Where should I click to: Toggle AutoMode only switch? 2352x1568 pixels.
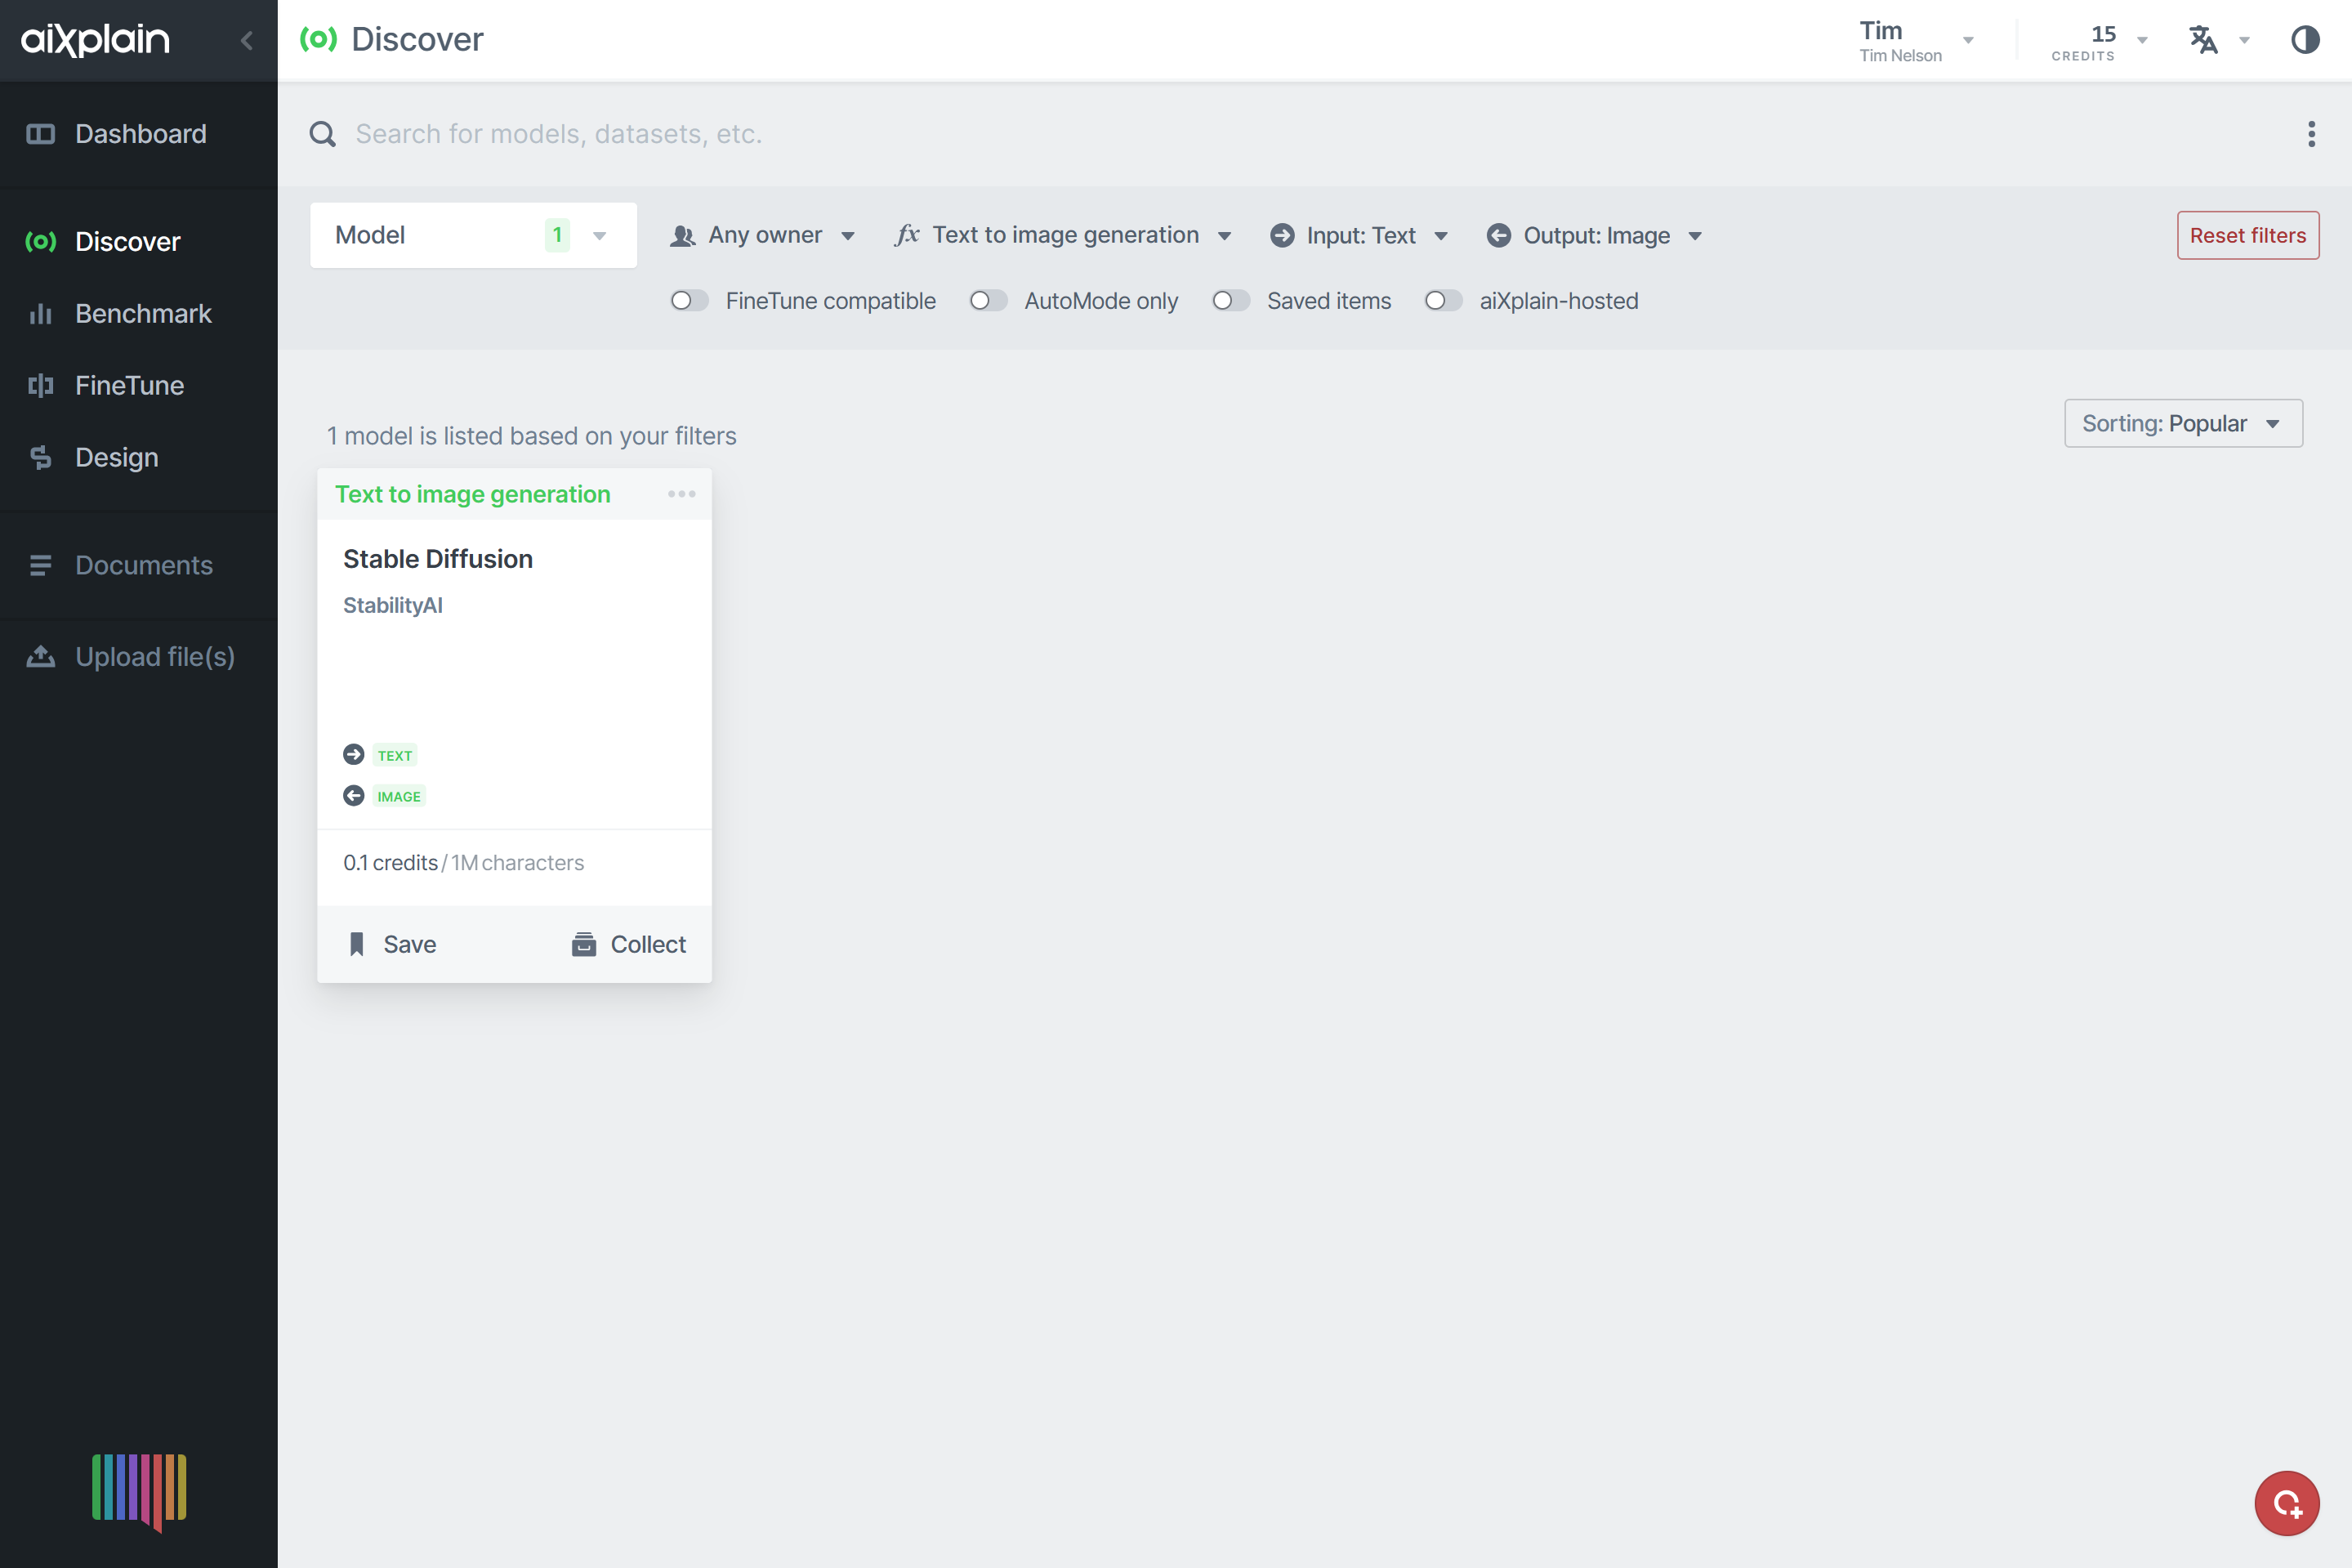[988, 300]
